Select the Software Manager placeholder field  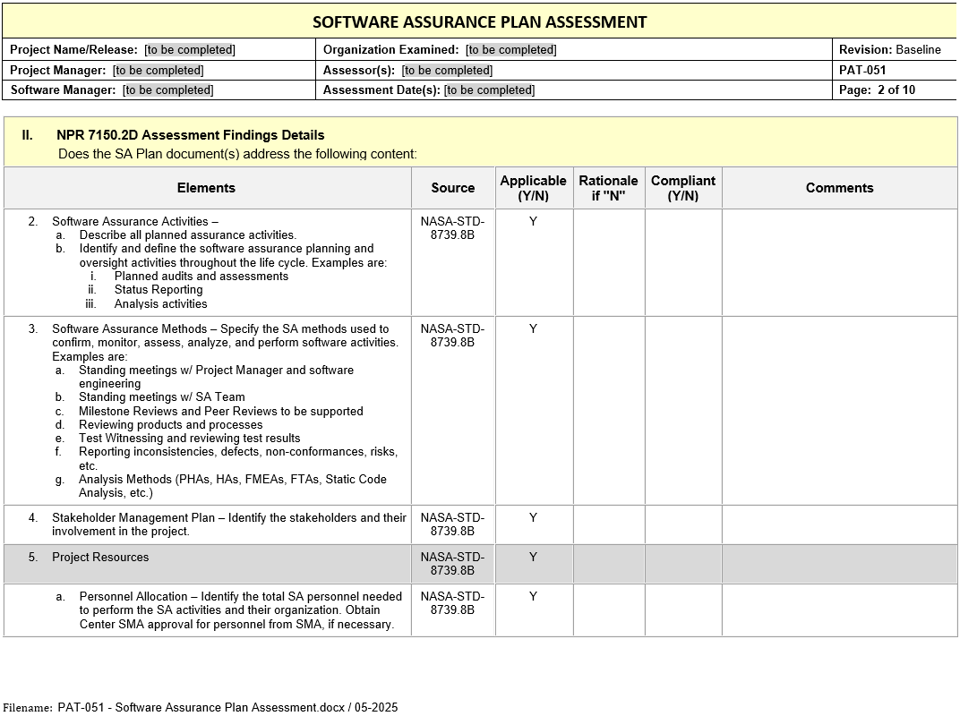pos(168,89)
